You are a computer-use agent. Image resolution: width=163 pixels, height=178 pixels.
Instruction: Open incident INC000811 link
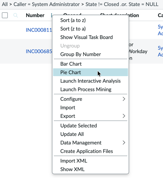click(x=39, y=30)
